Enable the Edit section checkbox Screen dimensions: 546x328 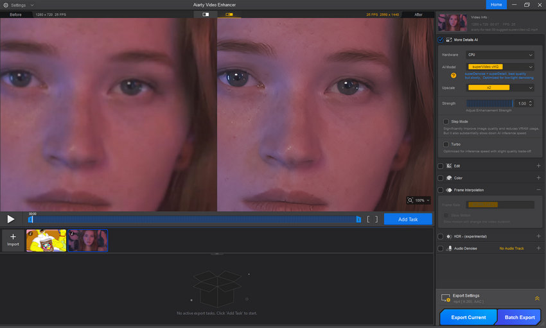(x=441, y=166)
